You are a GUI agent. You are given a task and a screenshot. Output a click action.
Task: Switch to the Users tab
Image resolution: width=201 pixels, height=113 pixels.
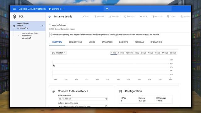92,42
